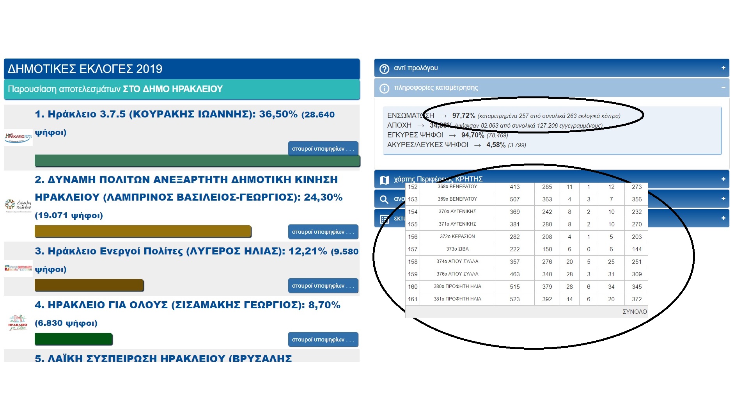Viewport: 734px width, 409px height.
Task: Expand the χάρτης Περιφέρειας ΚΡΗΤΗΣ panel plus sign
Action: point(723,179)
